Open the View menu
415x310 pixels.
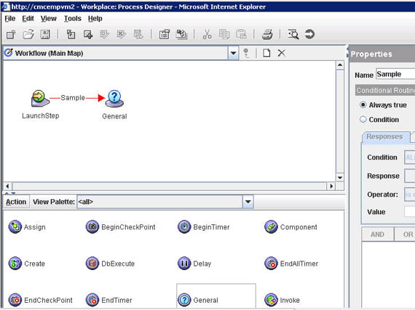click(49, 18)
